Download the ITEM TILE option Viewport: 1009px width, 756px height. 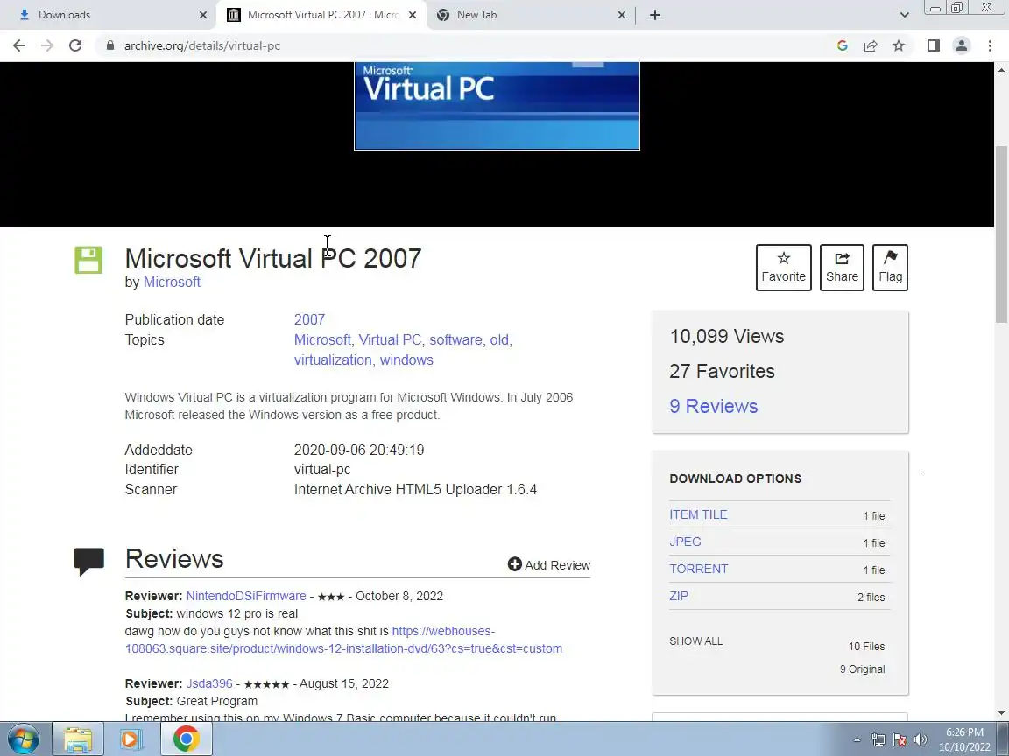698,514
